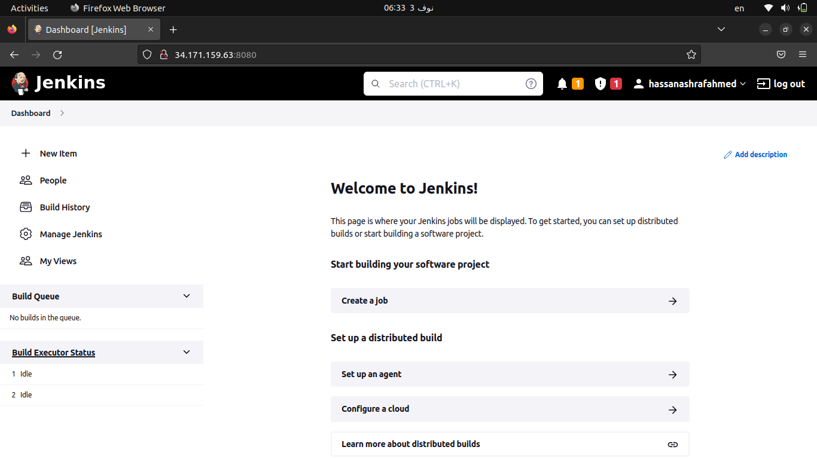Open the notifications bell with badge 1
The height and width of the screenshot is (459, 817).
click(x=562, y=84)
